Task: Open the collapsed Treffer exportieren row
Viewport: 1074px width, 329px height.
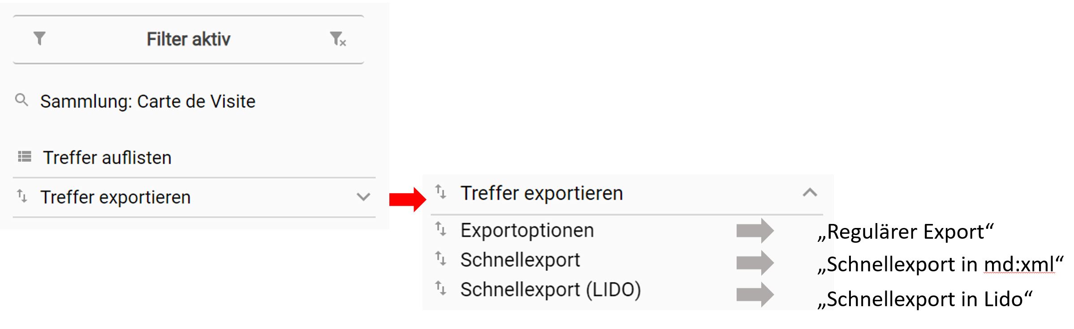Action: pyautogui.click(x=194, y=197)
